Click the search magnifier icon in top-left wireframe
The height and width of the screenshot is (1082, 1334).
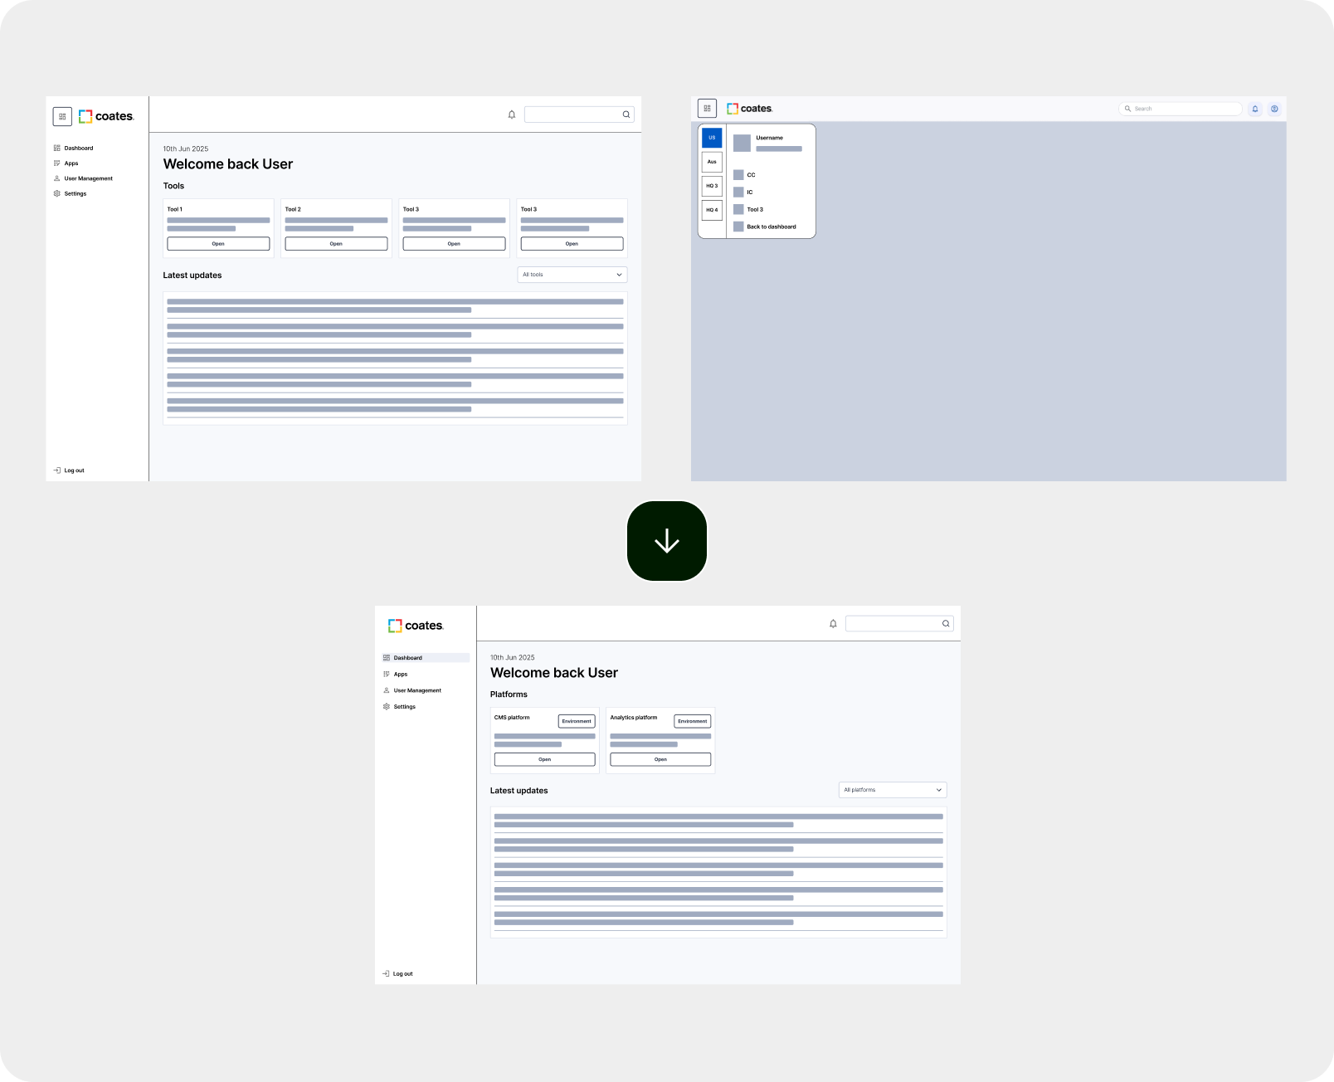(x=626, y=115)
